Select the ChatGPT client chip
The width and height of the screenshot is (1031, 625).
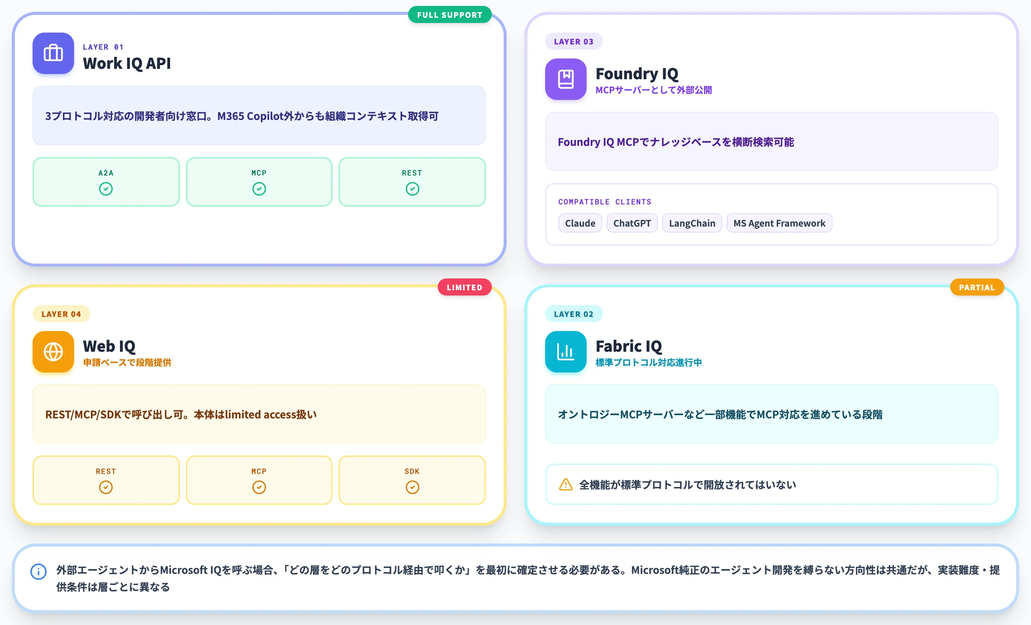tap(632, 223)
